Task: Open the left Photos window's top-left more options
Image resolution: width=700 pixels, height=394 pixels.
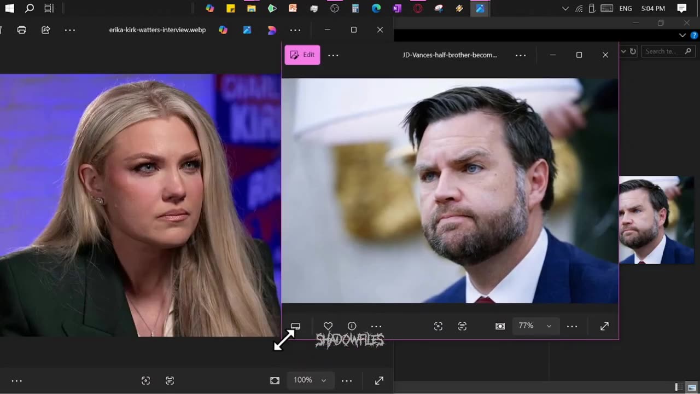Action: [x=70, y=30]
